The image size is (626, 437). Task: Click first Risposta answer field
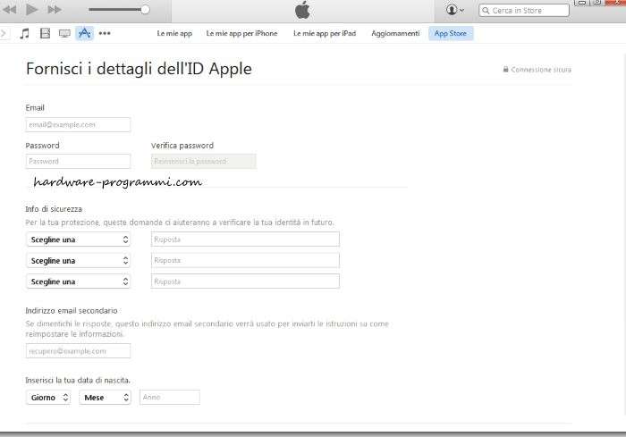point(245,240)
